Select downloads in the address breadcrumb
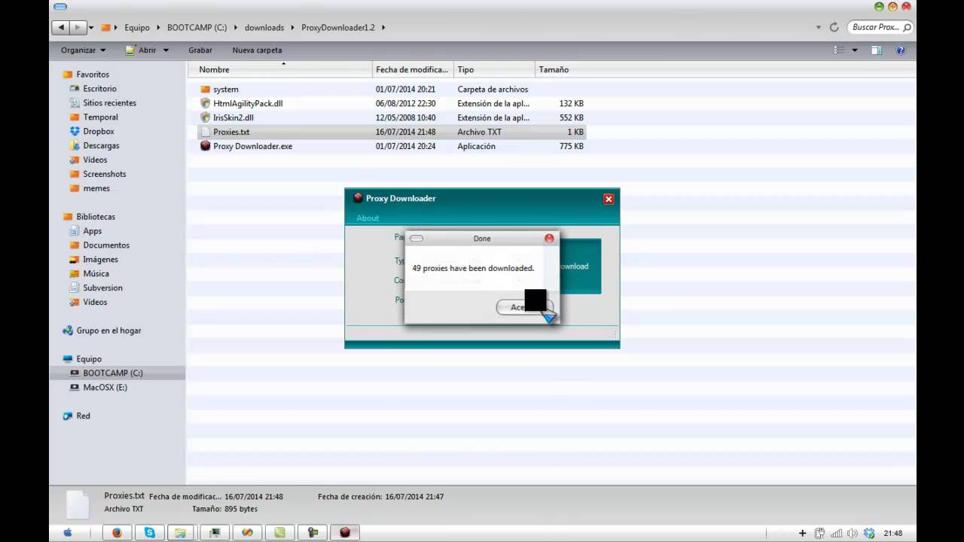This screenshot has width=964, height=542. click(264, 28)
